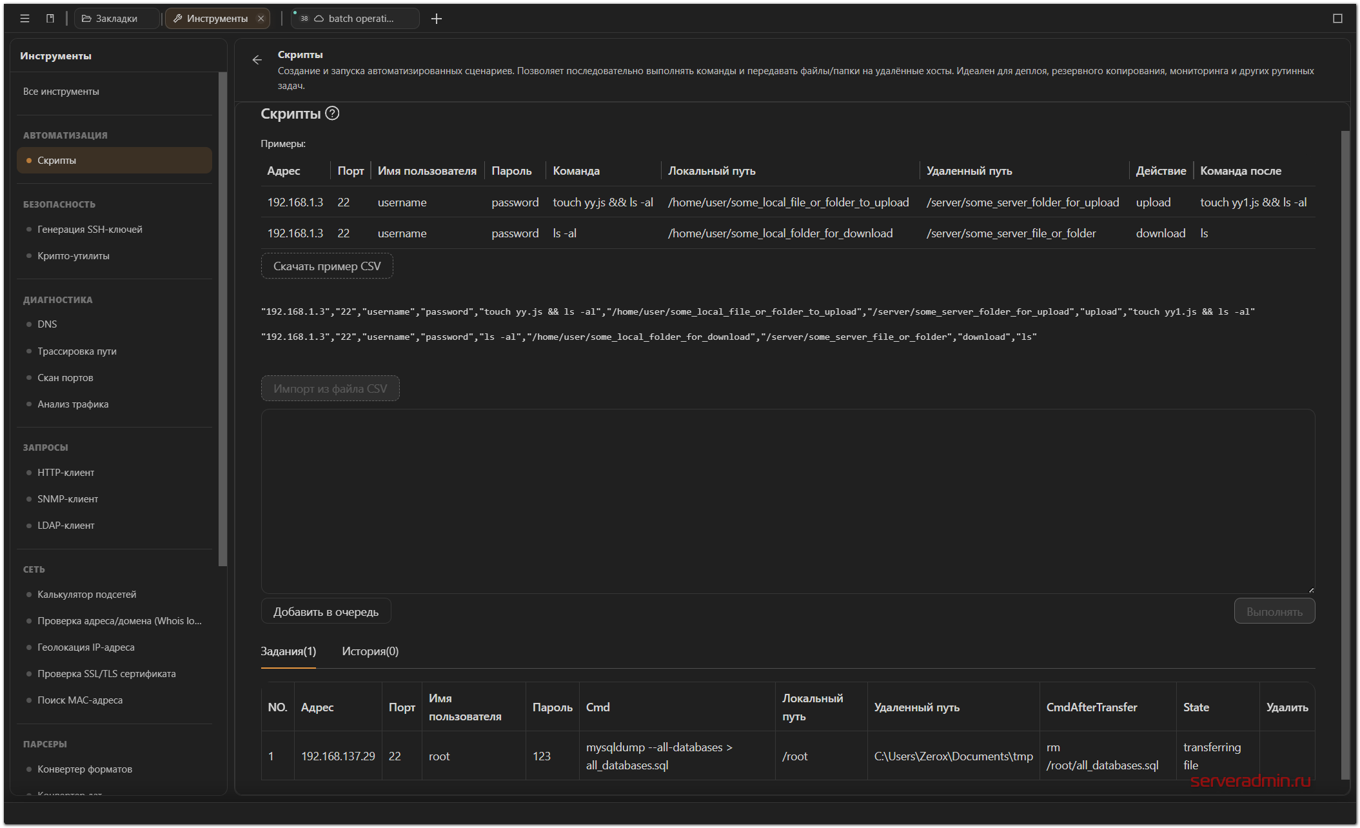
Task: Open the hamburger menu icon
Action: pyautogui.click(x=25, y=19)
